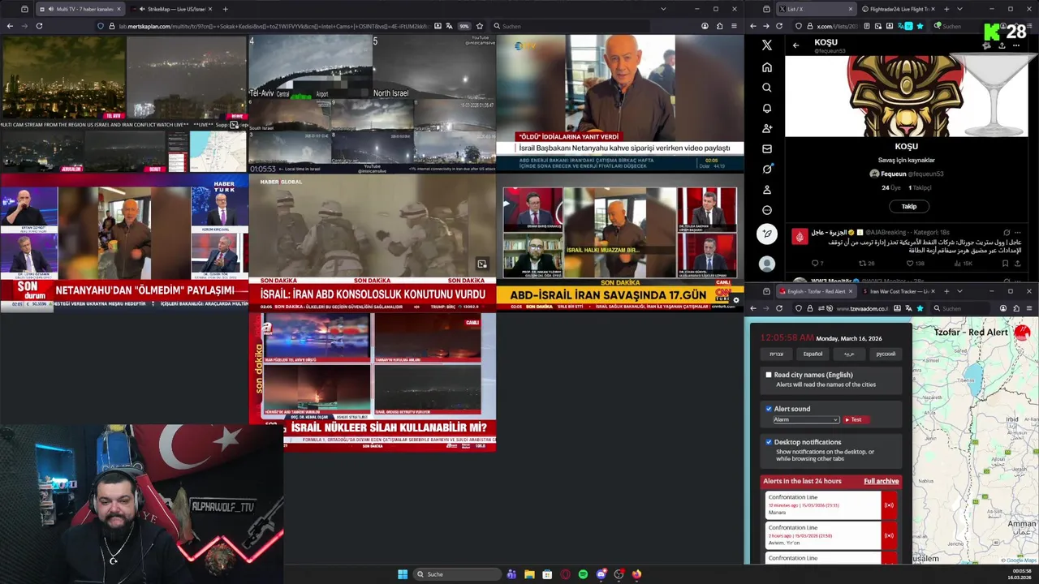Expand tab list arrow in X window

pyautogui.click(x=959, y=9)
